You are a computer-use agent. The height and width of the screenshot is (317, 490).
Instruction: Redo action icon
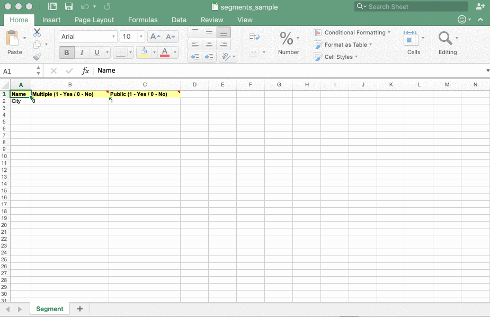pyautogui.click(x=107, y=6)
